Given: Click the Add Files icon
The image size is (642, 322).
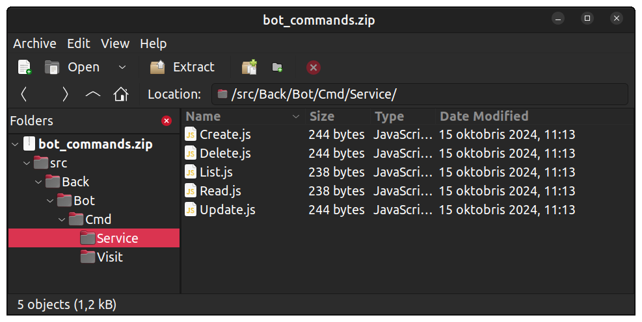Looking at the screenshot, I should pyautogui.click(x=249, y=67).
